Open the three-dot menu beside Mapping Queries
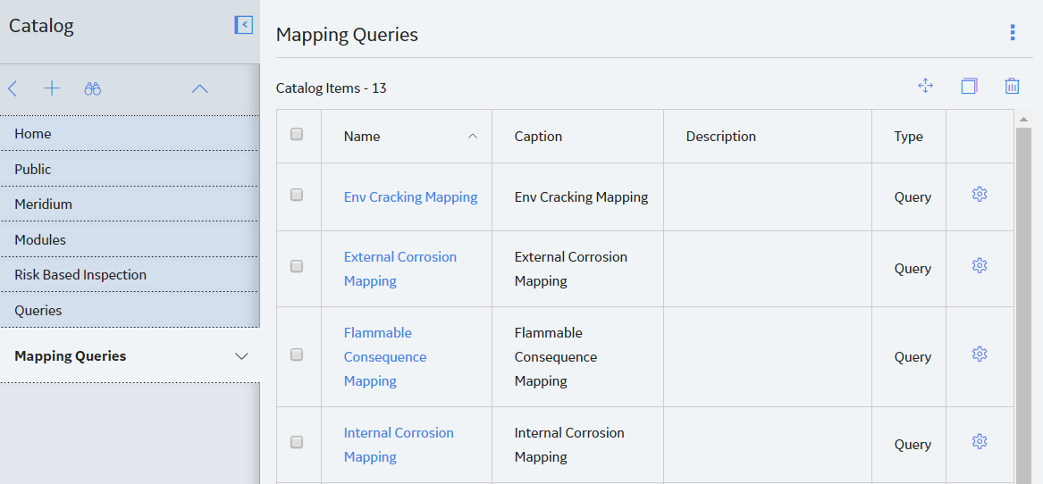The height and width of the screenshot is (484, 1043). [1013, 32]
